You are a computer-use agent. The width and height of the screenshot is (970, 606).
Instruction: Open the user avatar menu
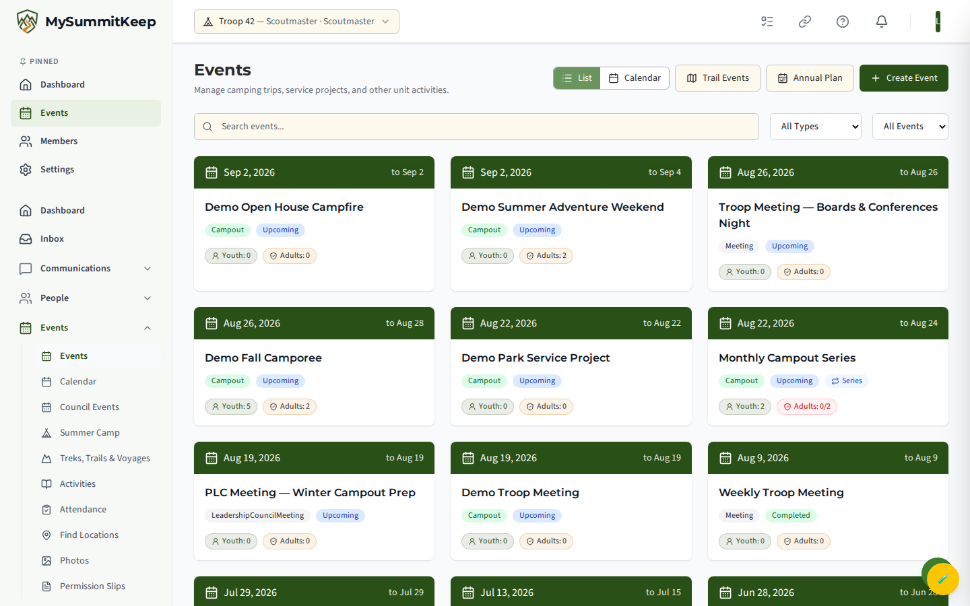click(x=938, y=22)
